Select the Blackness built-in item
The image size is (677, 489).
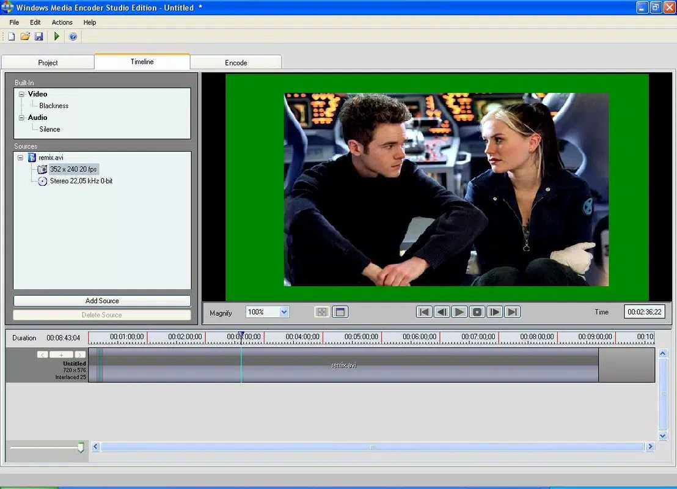pos(54,106)
